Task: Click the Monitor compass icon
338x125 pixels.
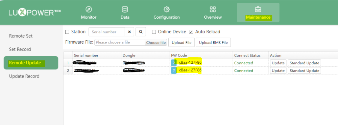Action: pyautogui.click(x=89, y=9)
